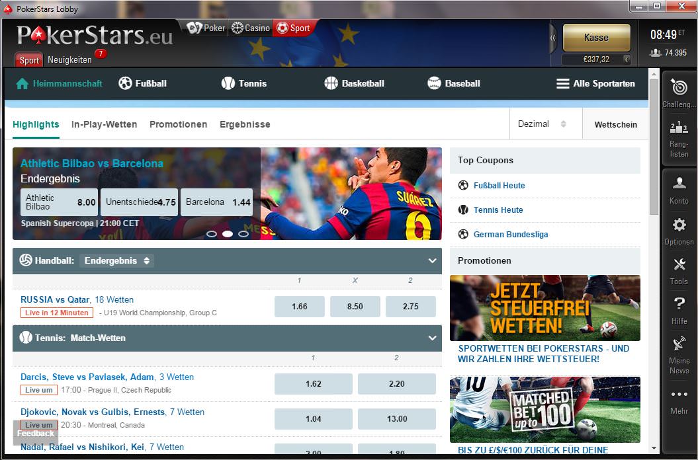
Task: Click the Mehr three-dots icon
Action: coord(679,395)
